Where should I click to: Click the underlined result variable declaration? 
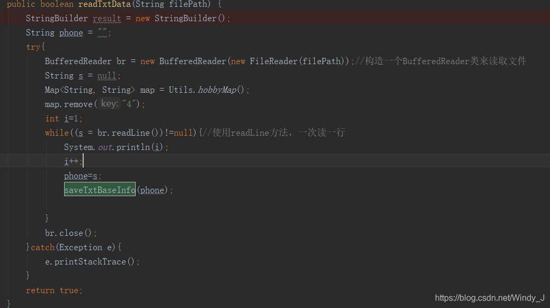click(107, 19)
